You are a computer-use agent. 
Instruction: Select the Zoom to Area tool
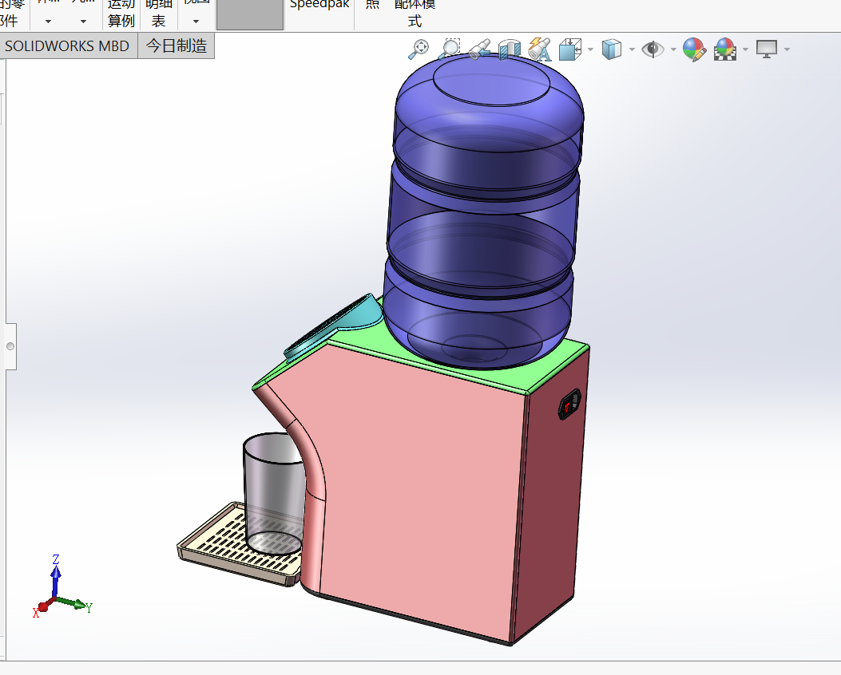tap(450, 49)
